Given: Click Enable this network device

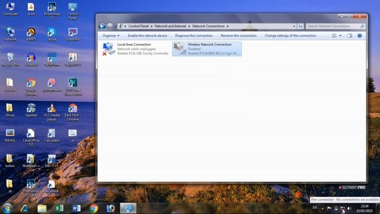Looking at the screenshot, I should [x=147, y=36].
